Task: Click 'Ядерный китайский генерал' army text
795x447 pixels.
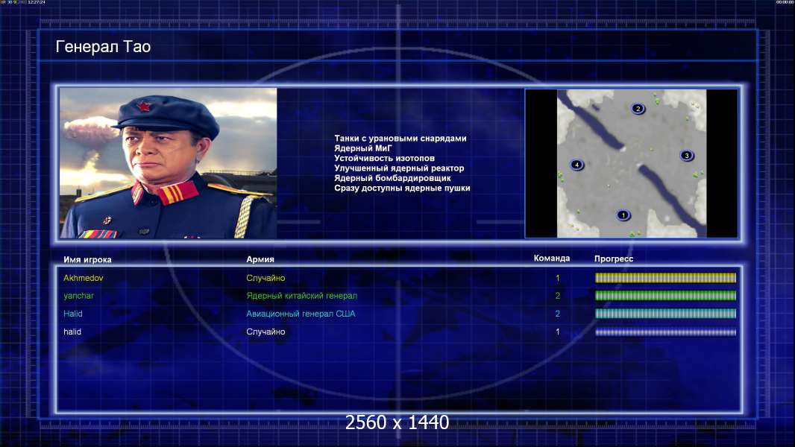Action: [302, 296]
